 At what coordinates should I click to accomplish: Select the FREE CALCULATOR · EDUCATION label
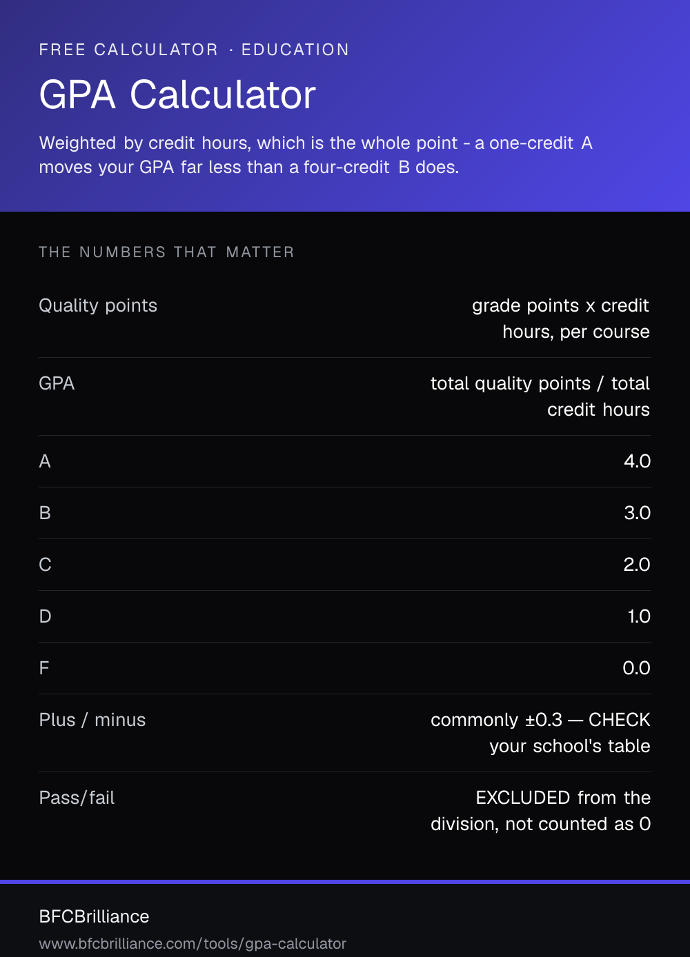[194, 50]
